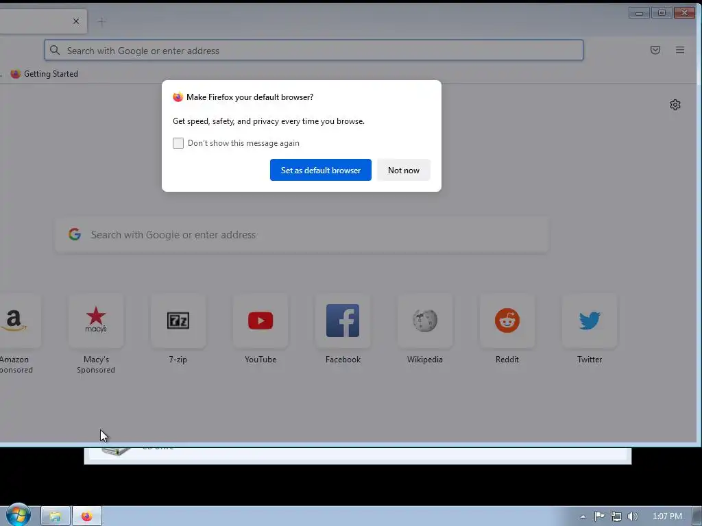Viewport: 702px width, 526px height.
Task: Open the Windows Start menu orb
Action: pos(19,514)
